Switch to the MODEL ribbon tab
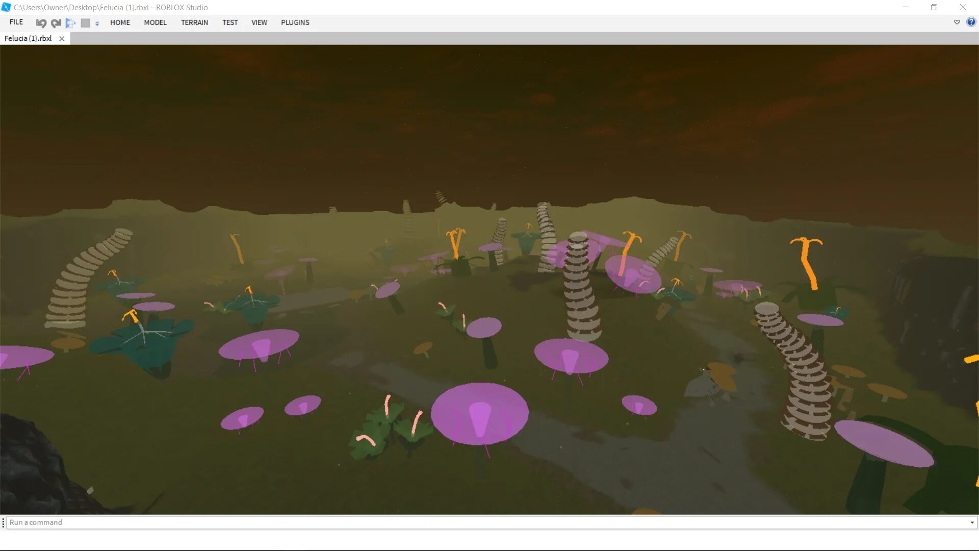The height and width of the screenshot is (551, 979). click(156, 22)
